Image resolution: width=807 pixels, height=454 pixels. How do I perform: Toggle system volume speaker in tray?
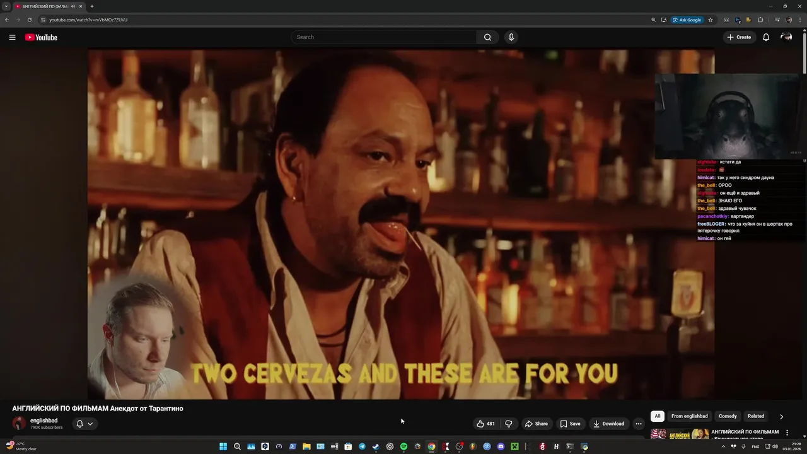pos(775,446)
